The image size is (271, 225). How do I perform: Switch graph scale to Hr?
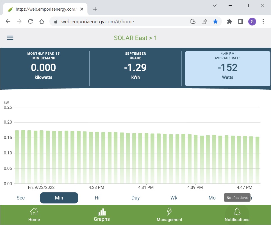pos(97,198)
